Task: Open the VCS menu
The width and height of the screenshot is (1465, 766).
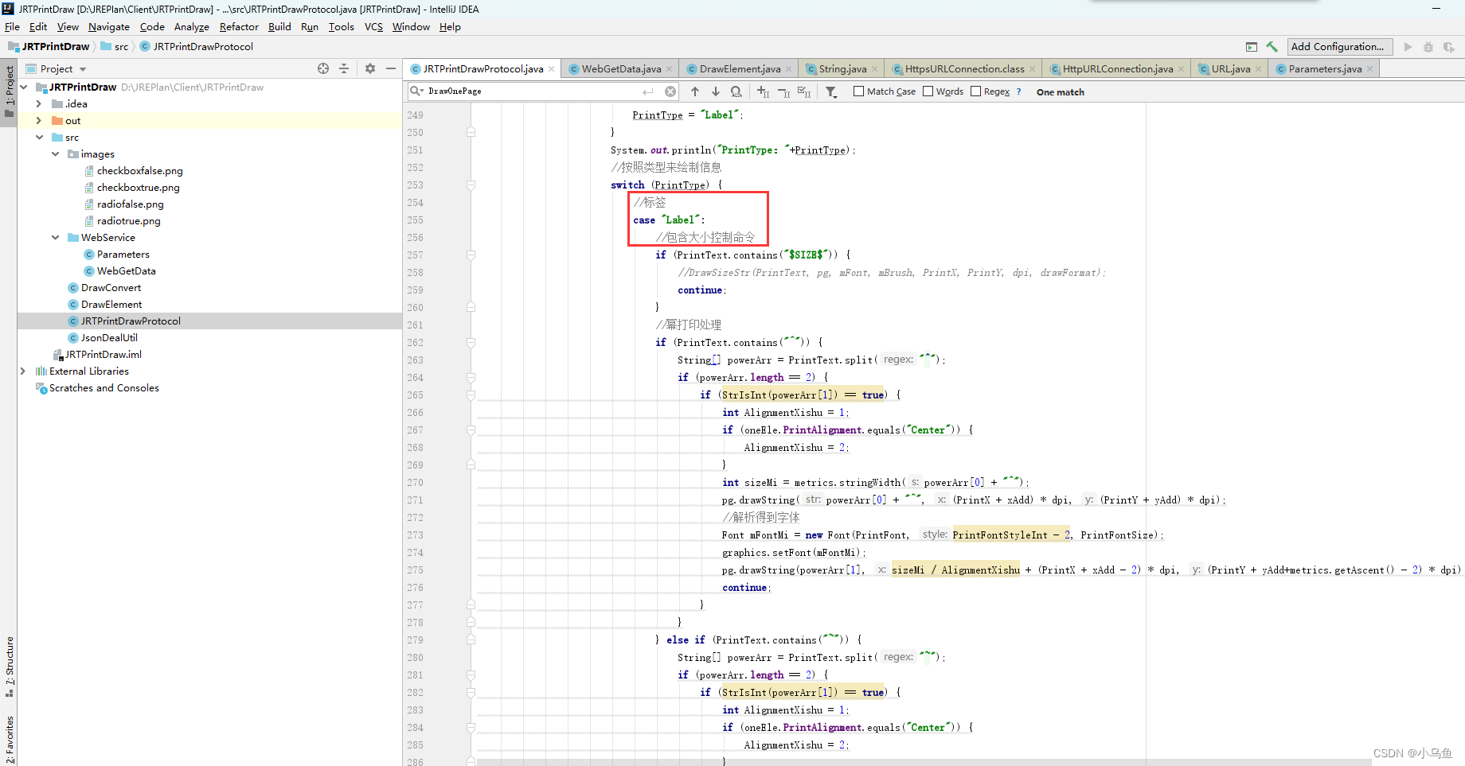Action: pos(373,27)
